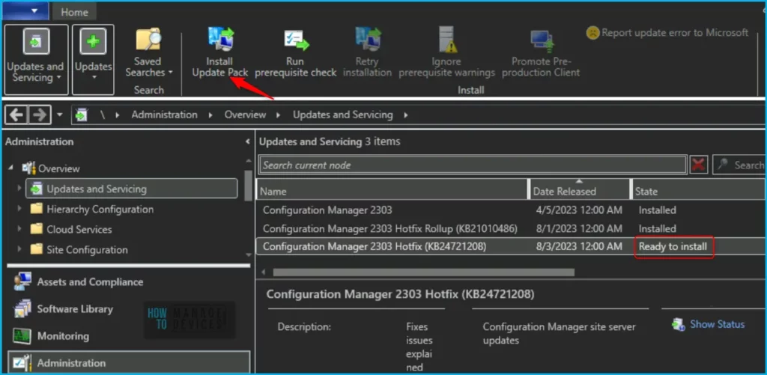The height and width of the screenshot is (375, 767).
Task: Go forward with the right arrow button
Action: point(39,115)
